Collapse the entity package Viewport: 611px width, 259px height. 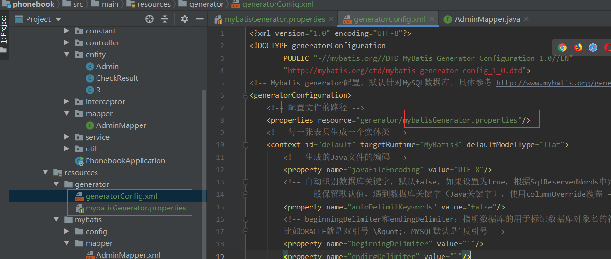point(67,55)
